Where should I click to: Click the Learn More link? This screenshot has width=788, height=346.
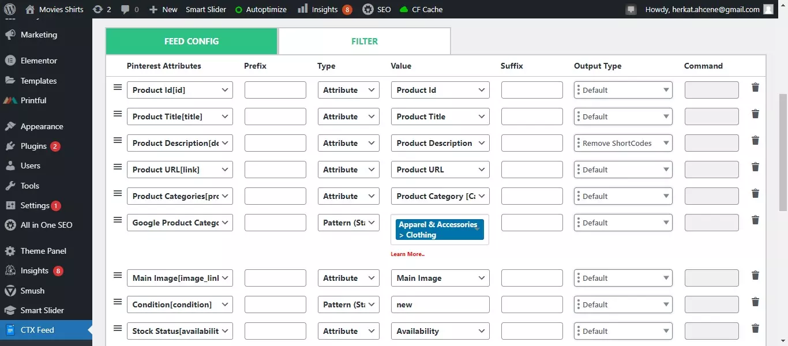pyautogui.click(x=407, y=254)
